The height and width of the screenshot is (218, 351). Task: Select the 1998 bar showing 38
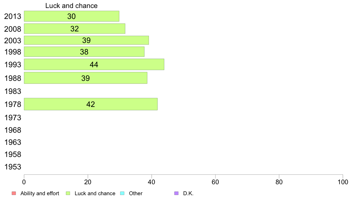pyautogui.click(x=84, y=52)
